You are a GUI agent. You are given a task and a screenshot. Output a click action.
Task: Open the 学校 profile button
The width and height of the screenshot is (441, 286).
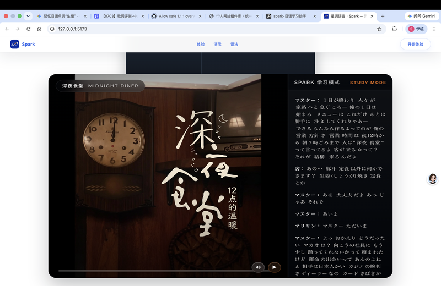(416, 29)
